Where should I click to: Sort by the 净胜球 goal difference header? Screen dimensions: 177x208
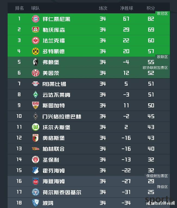126,8
